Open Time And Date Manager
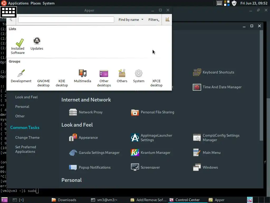This screenshot has width=270, height=203. coord(217,87)
